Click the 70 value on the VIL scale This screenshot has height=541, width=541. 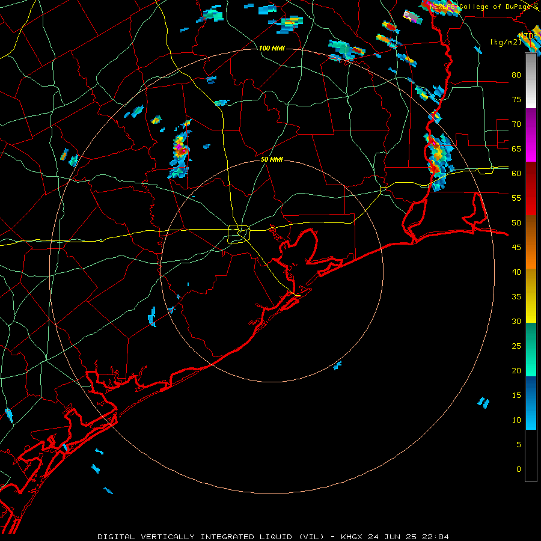tap(516, 124)
